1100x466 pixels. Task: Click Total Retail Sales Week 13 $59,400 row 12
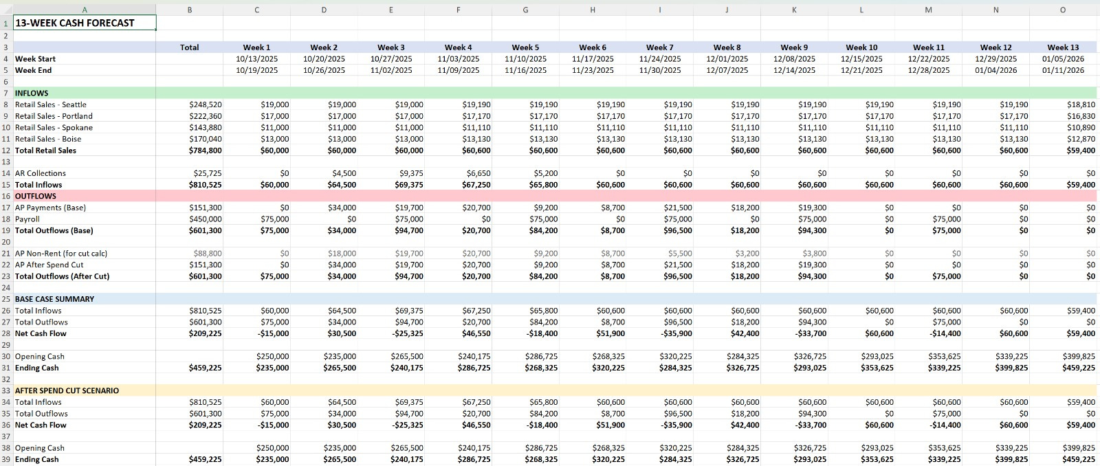click(1063, 151)
